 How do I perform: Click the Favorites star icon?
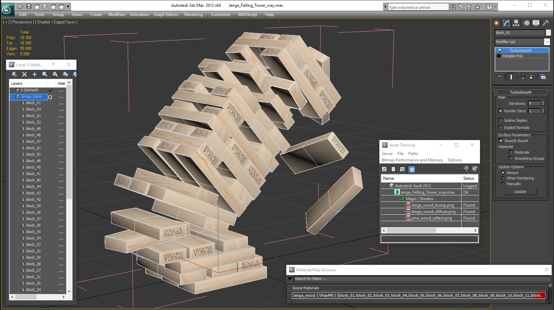click(478, 7)
